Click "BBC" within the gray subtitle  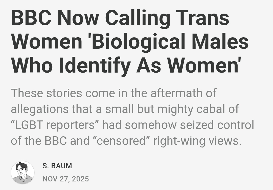pyautogui.click(x=56, y=141)
